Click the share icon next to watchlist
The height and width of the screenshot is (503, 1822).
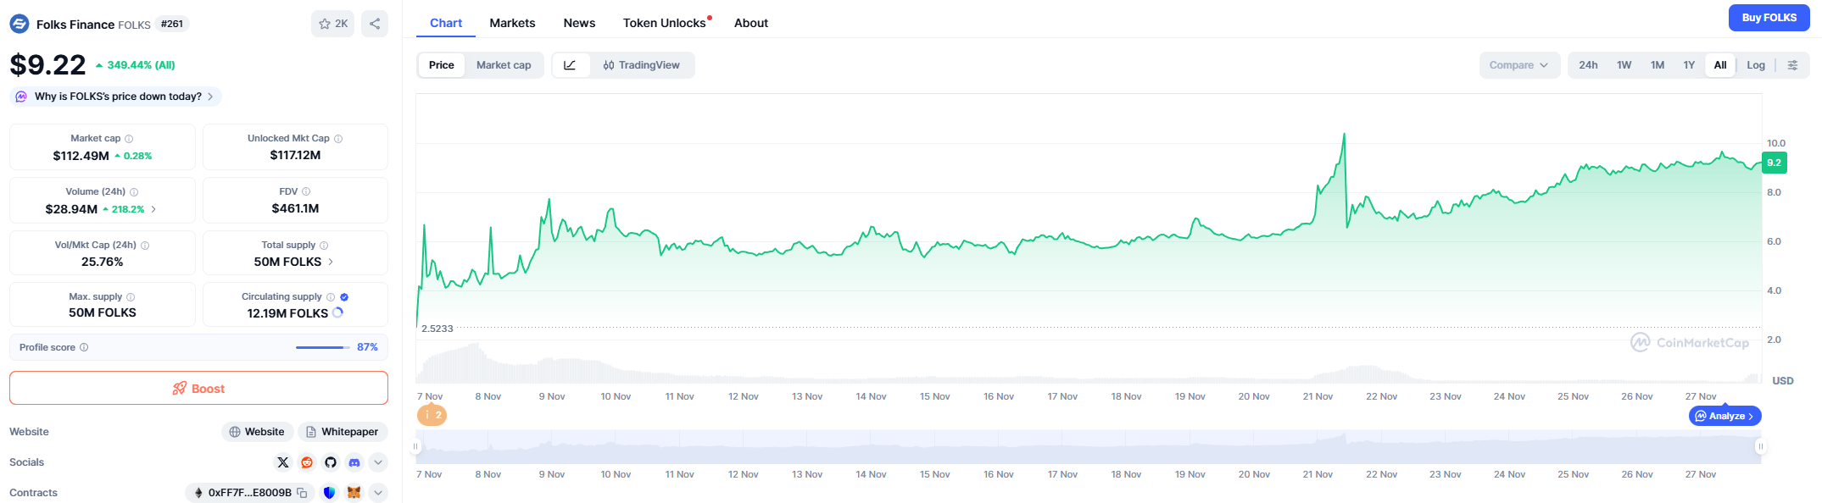pyautogui.click(x=374, y=24)
